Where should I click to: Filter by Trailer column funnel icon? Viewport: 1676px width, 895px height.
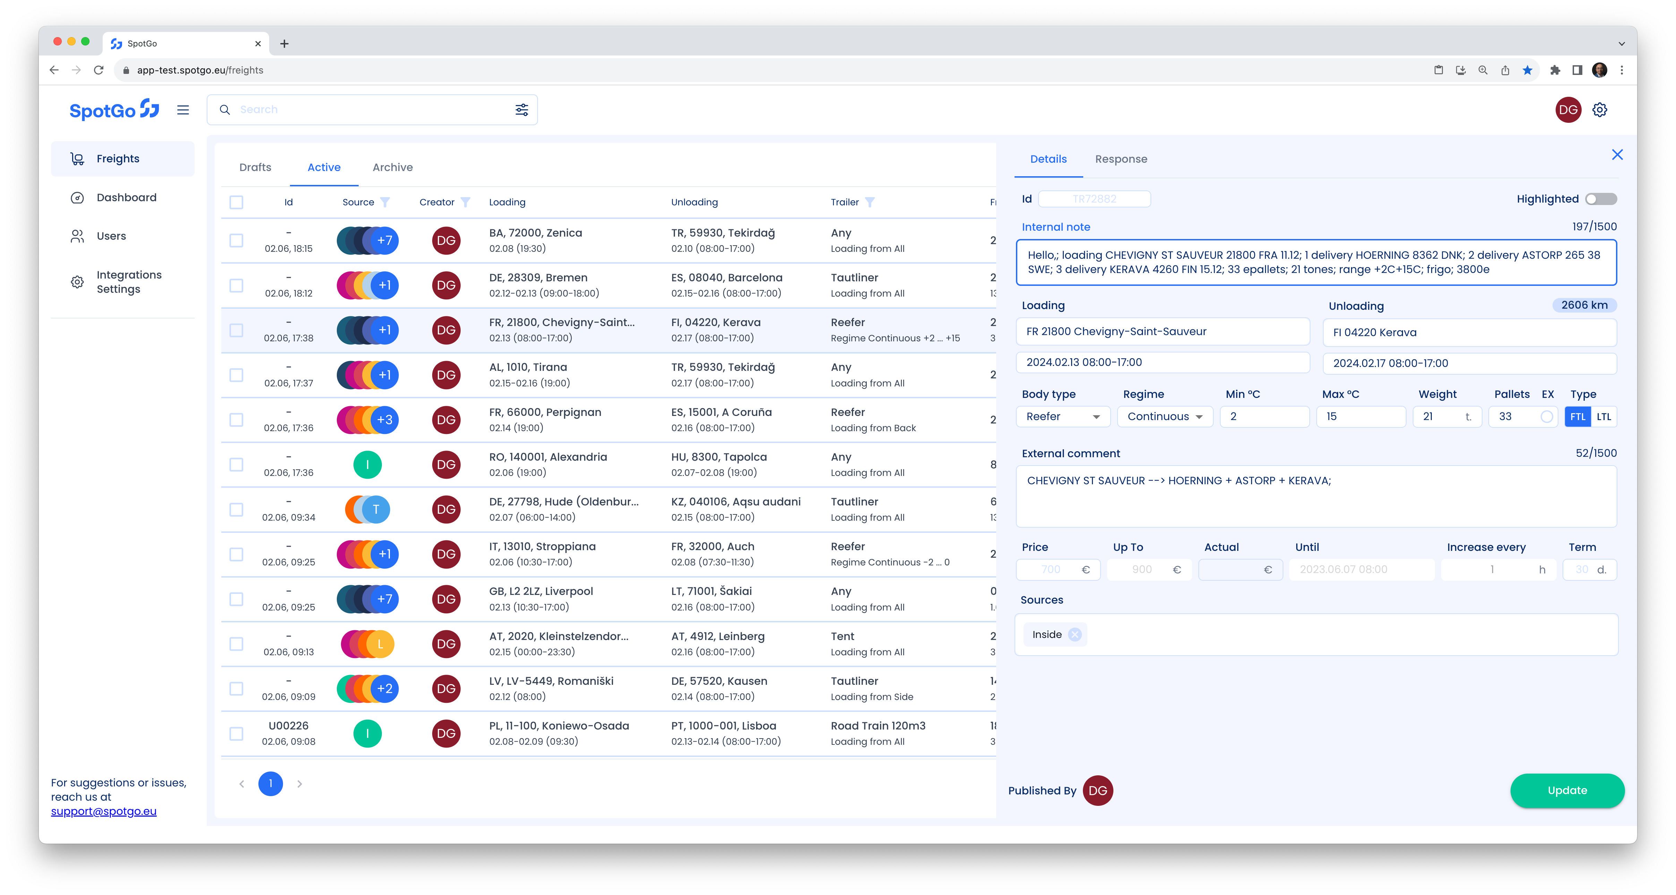[870, 203]
